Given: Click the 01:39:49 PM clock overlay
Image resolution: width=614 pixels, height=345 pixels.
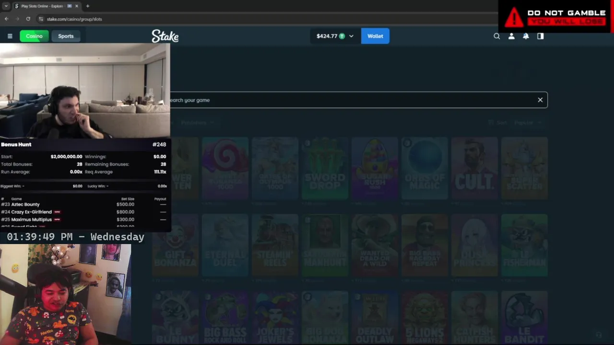Looking at the screenshot, I should [x=75, y=237].
